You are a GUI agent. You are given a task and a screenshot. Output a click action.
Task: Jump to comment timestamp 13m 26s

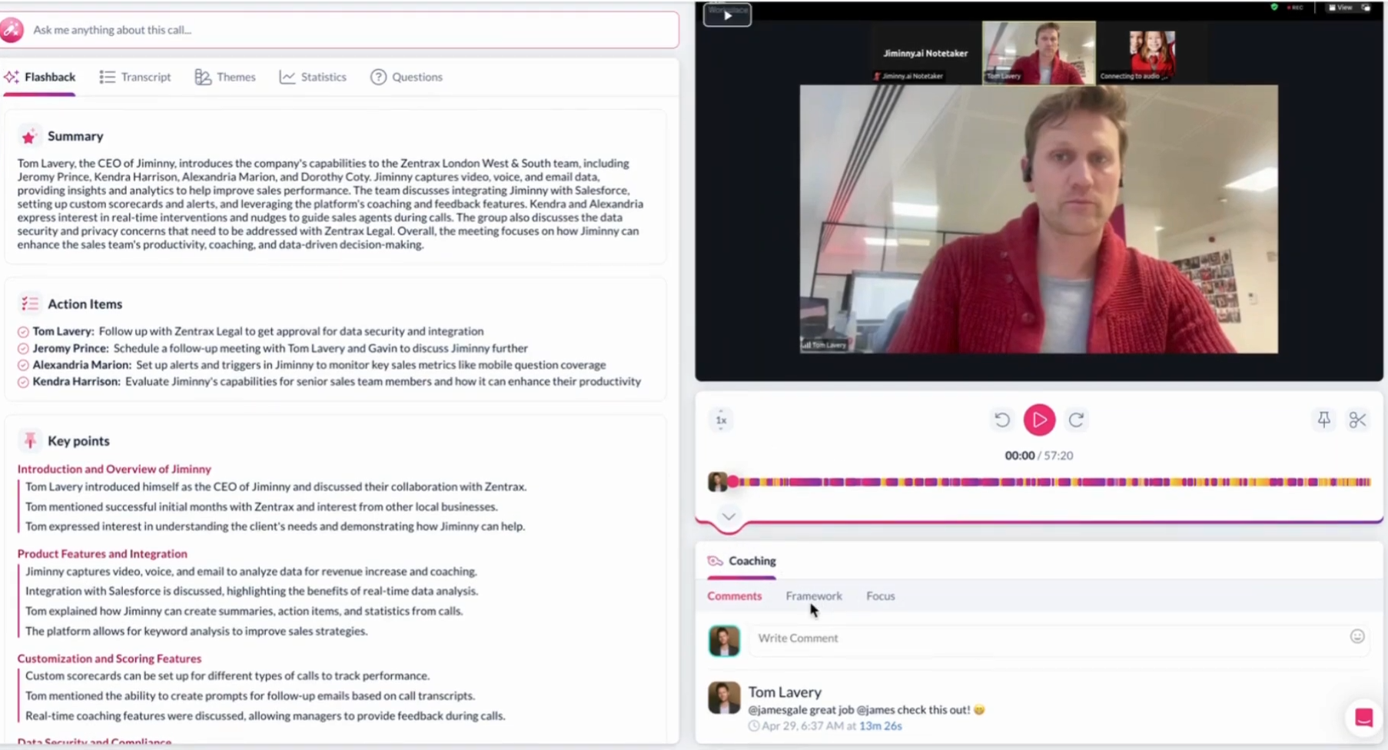[x=881, y=725]
